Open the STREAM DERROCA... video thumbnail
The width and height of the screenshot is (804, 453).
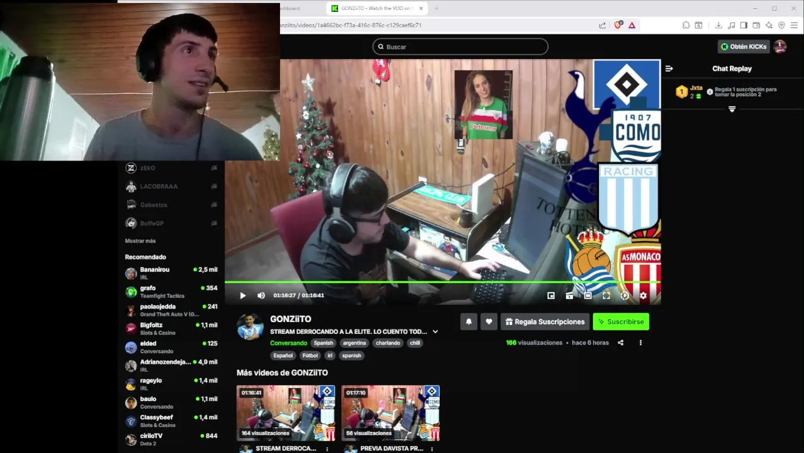point(286,413)
